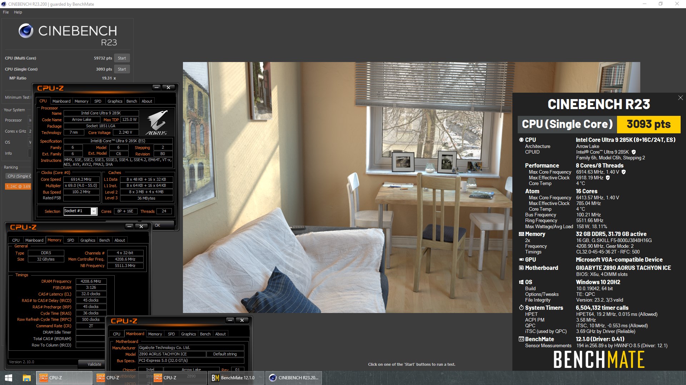Click the MP Ratio 19.31 x value
This screenshot has height=385, width=686.
click(x=109, y=78)
